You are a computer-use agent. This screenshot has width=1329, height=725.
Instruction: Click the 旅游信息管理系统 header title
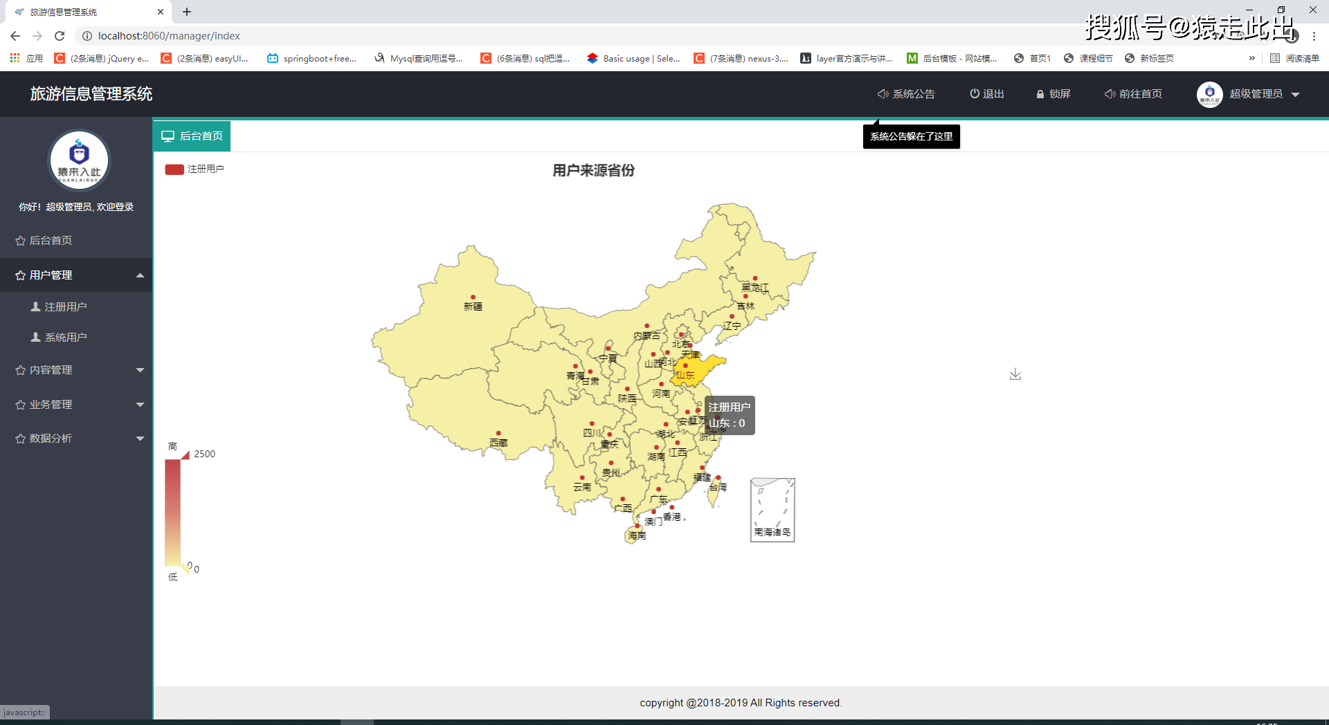coord(91,94)
